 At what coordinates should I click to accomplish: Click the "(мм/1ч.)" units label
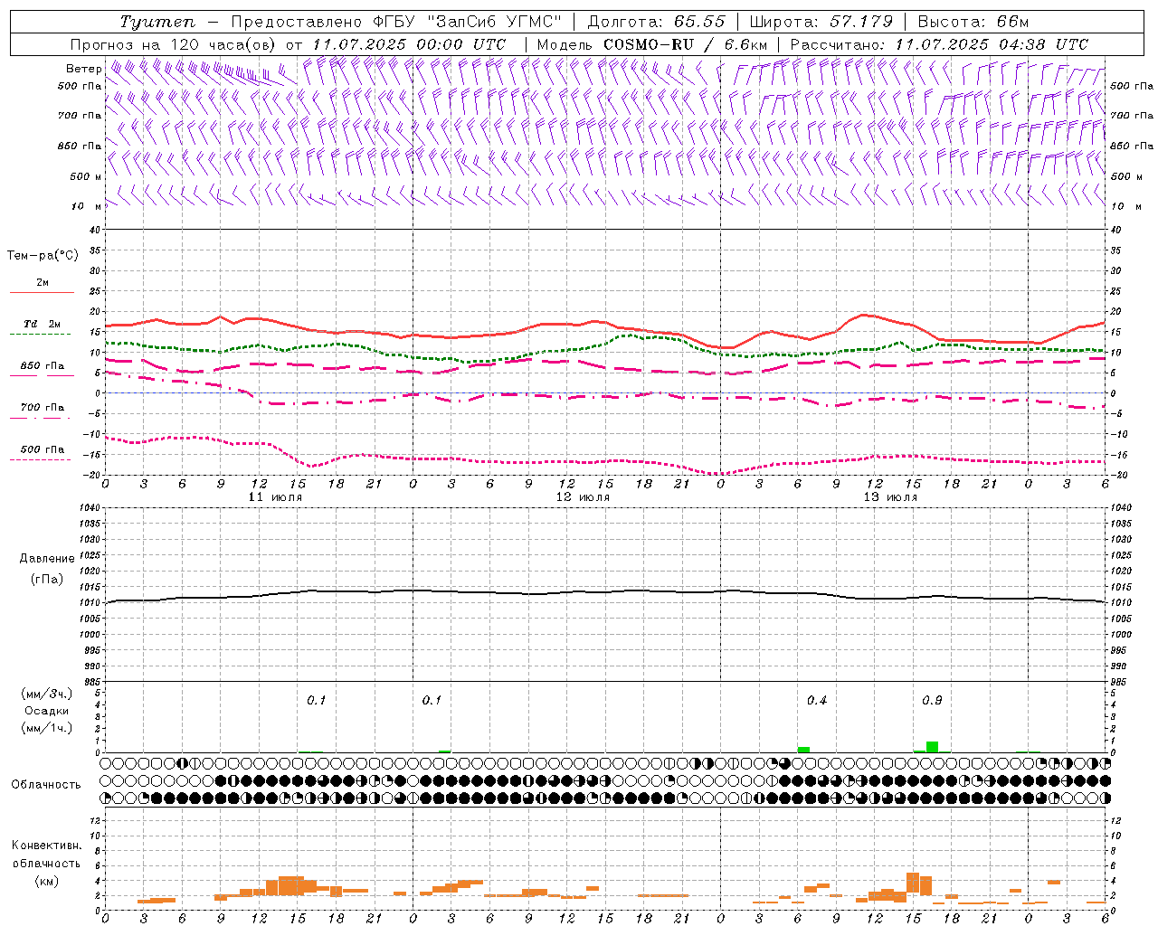(x=46, y=728)
